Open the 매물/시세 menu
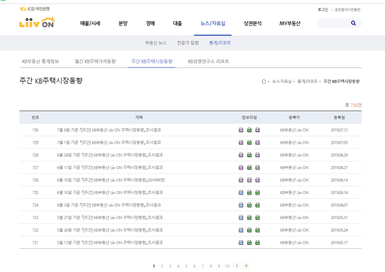 click(x=90, y=23)
